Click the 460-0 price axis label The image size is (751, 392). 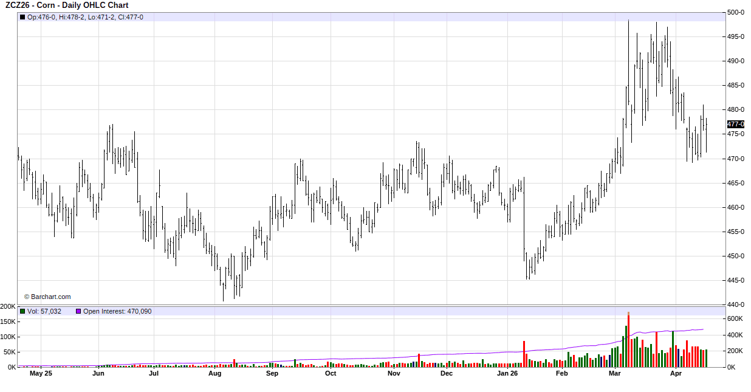[736, 207]
